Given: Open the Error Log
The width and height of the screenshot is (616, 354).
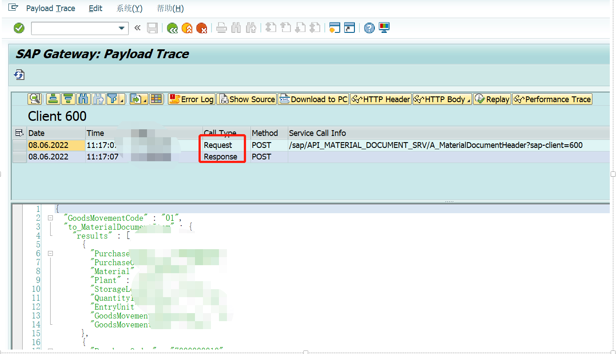Looking at the screenshot, I should pyautogui.click(x=191, y=99).
